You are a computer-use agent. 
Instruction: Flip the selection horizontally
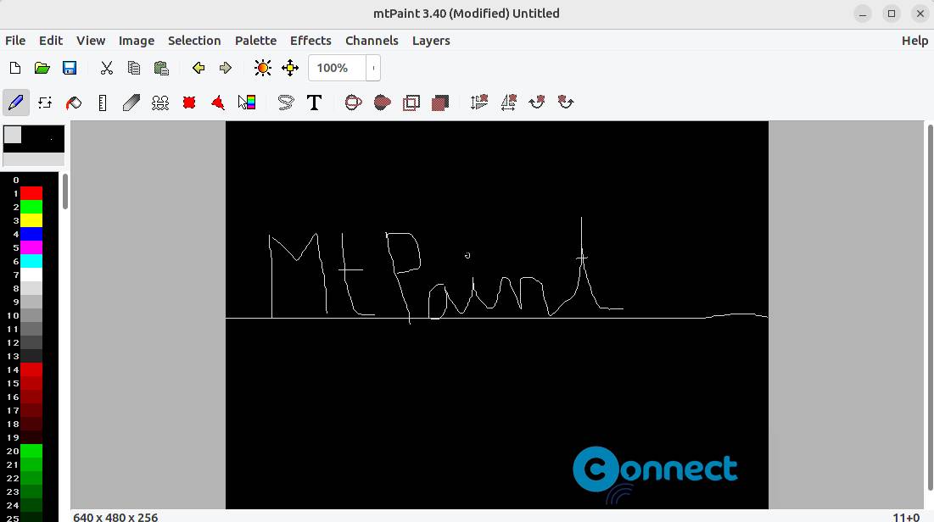tap(508, 103)
